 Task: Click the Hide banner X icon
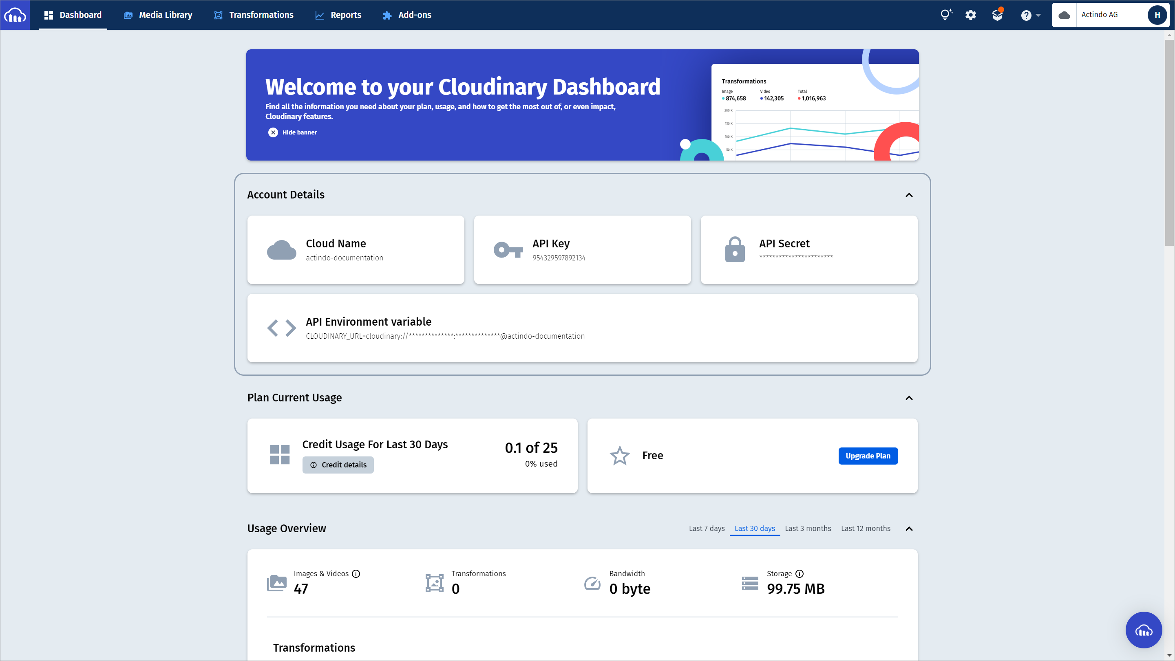point(273,132)
